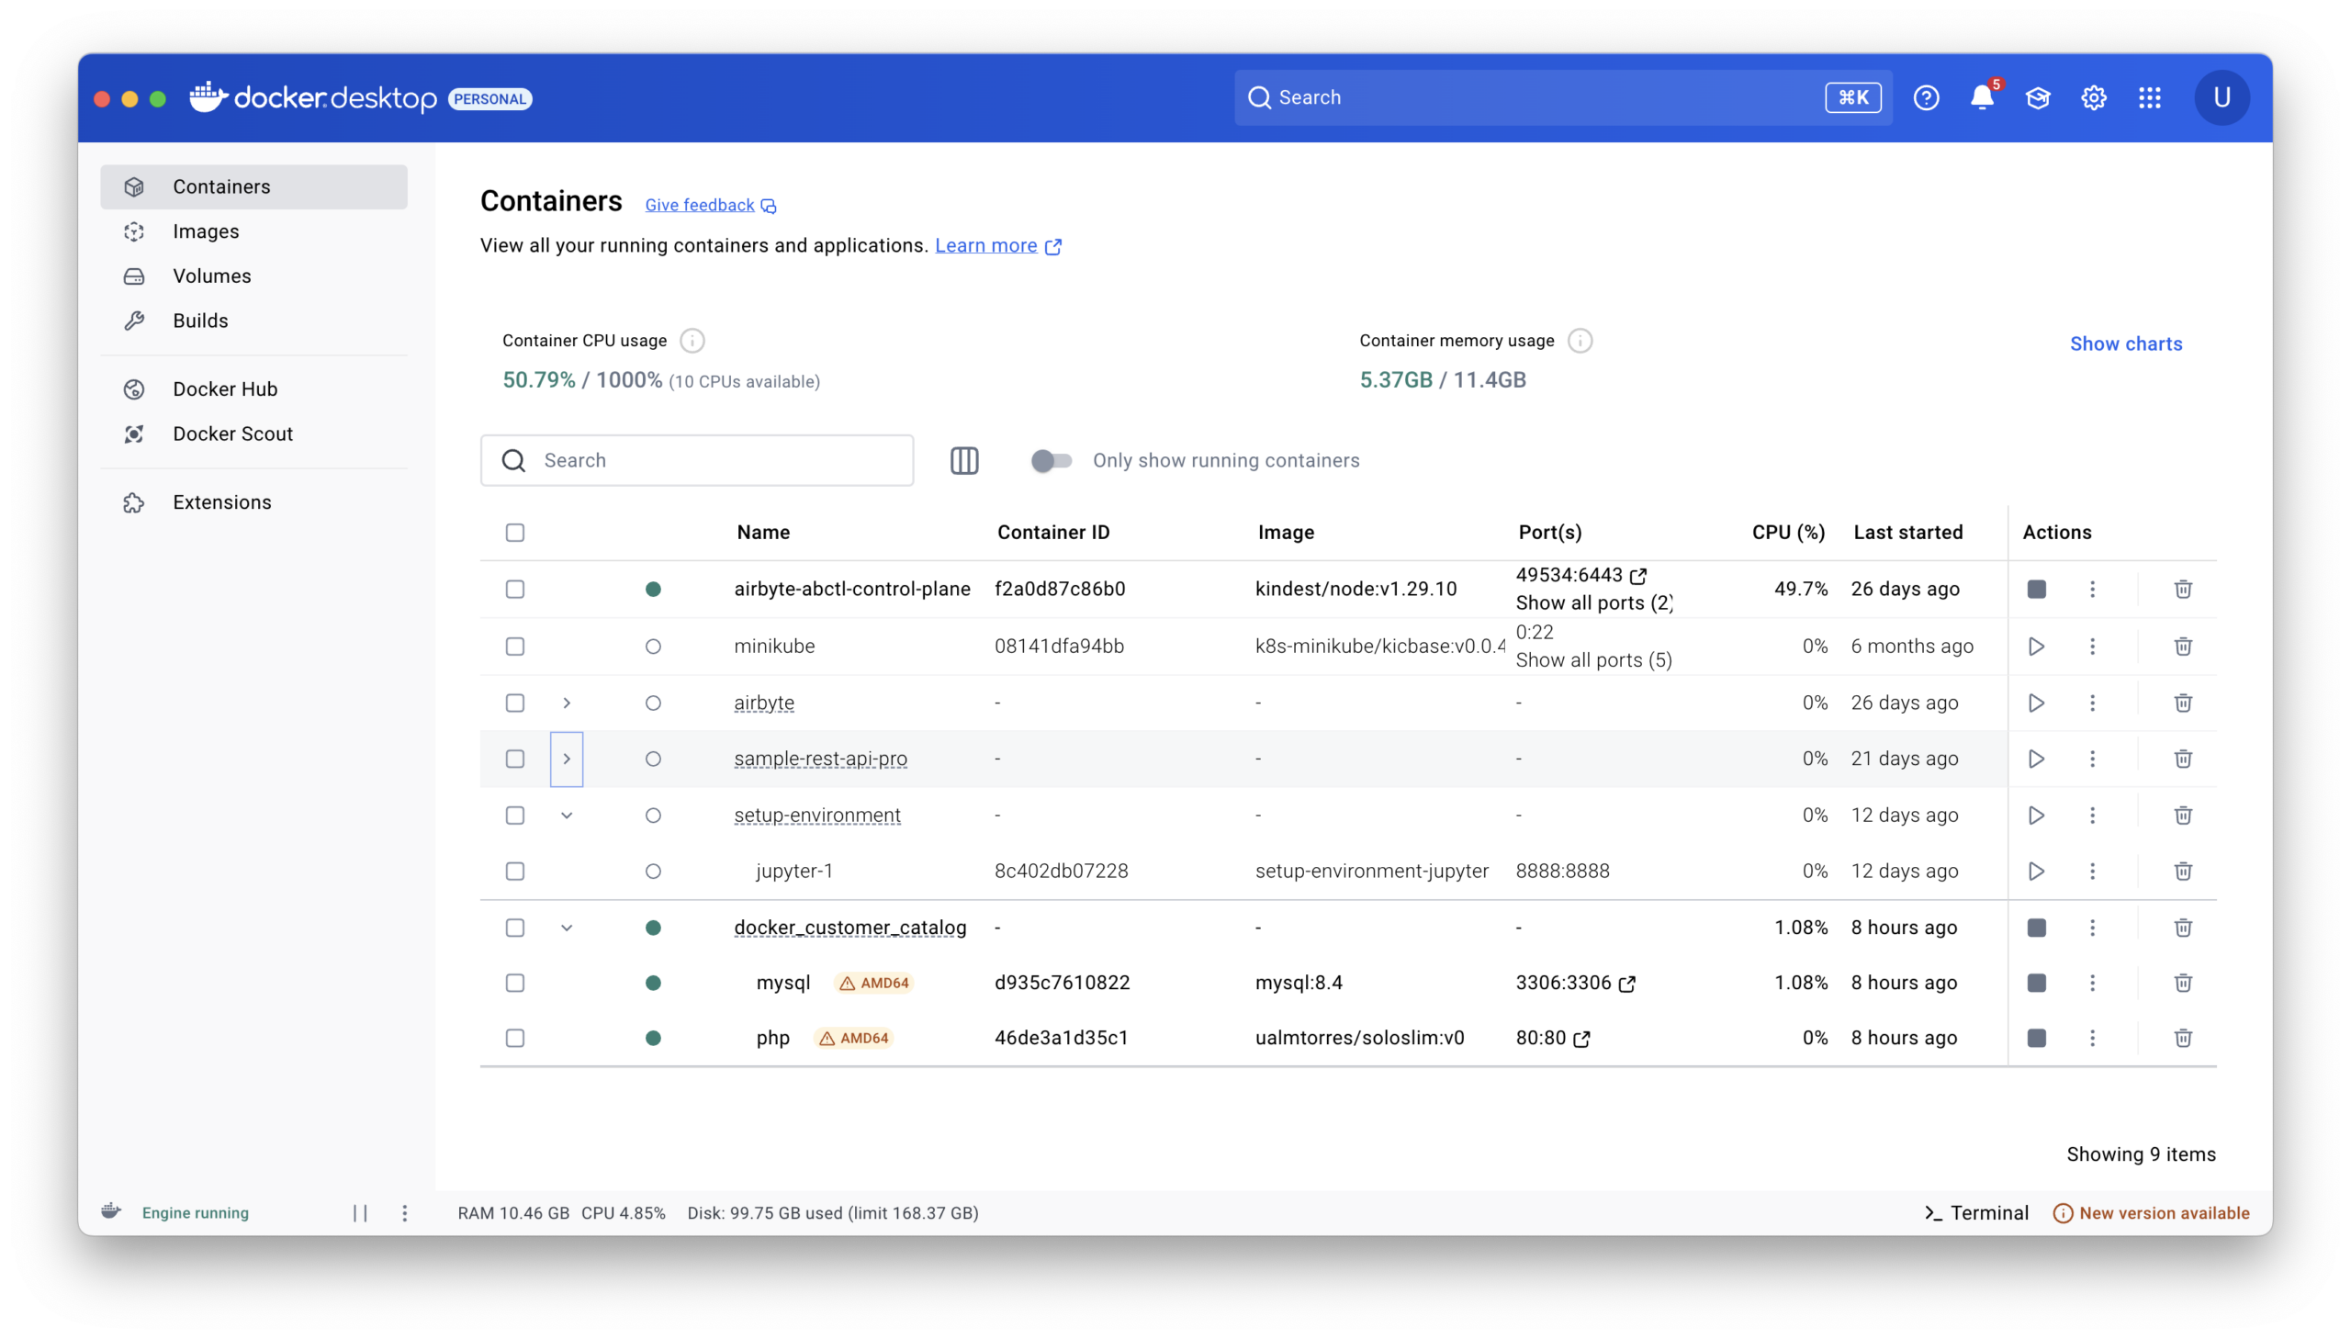Viewport: 2351px width, 1339px height.
Task: Open Docker Desktop settings gear
Action: coord(2093,97)
